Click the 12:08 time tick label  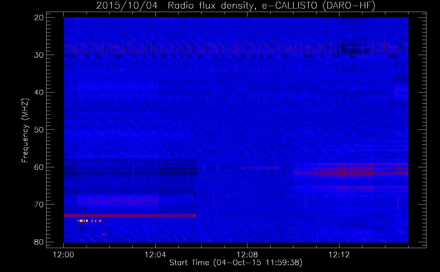pos(247,255)
